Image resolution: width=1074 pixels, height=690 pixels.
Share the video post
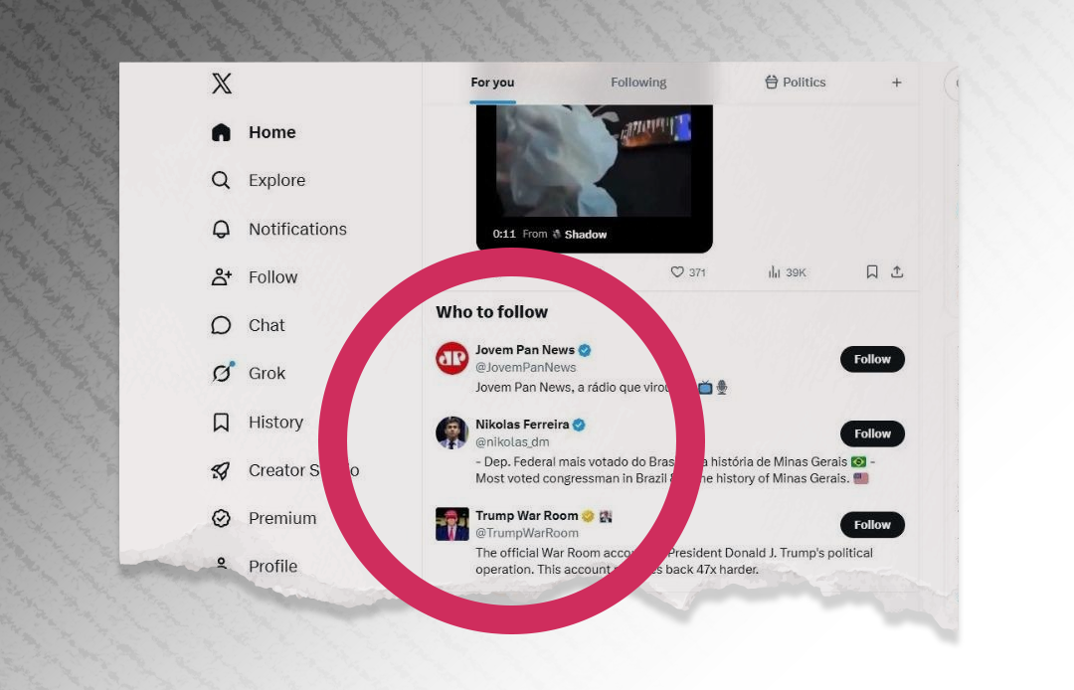(897, 271)
